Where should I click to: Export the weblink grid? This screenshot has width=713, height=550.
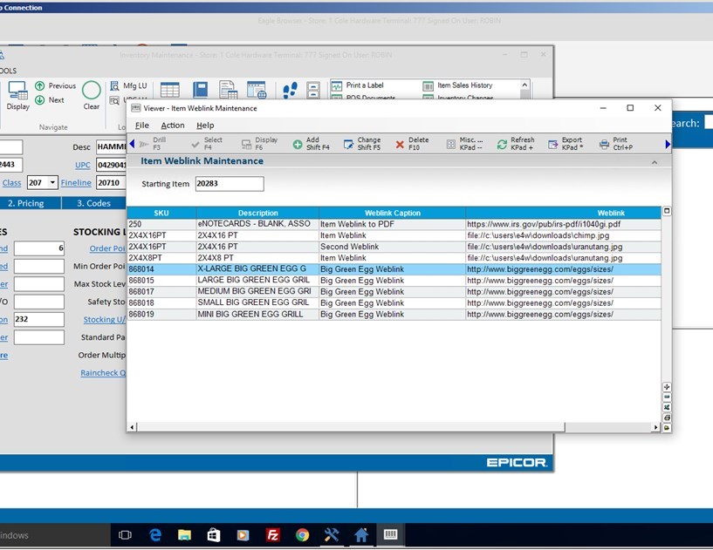point(566,144)
